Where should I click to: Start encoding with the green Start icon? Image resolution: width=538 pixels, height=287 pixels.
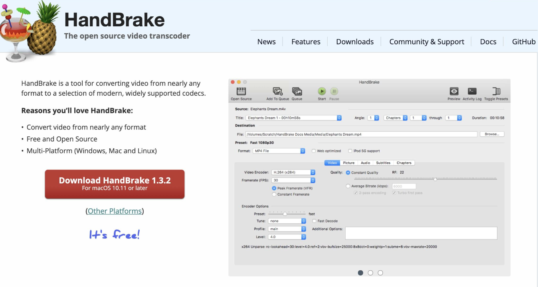pos(322,91)
